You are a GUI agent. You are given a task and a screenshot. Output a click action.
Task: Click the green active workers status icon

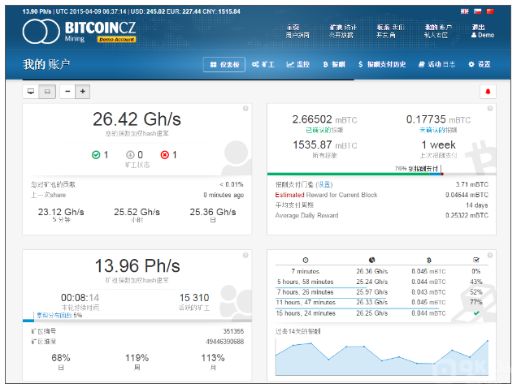pyautogui.click(x=97, y=154)
